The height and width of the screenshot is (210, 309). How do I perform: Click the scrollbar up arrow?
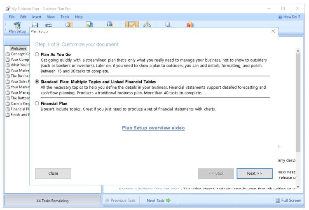click(298, 51)
